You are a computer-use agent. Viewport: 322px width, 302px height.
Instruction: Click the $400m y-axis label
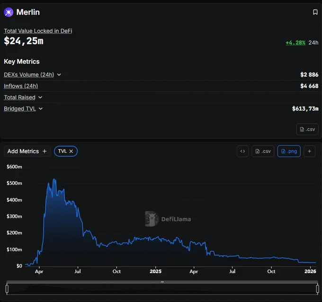[x=14, y=200]
